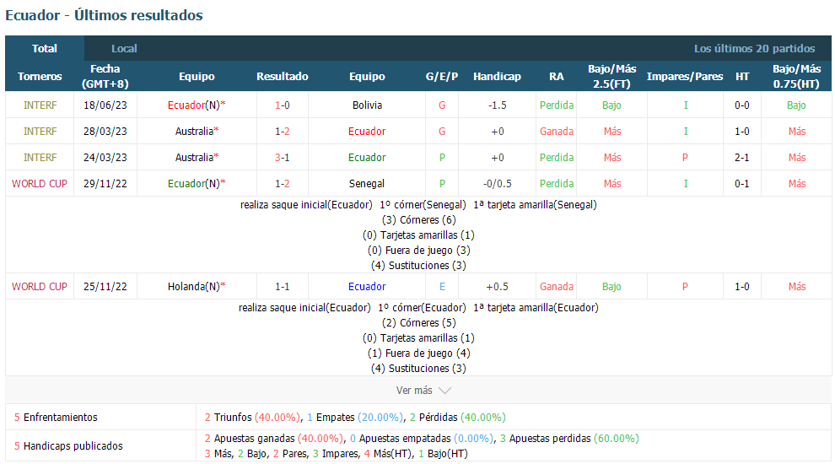Viewport: 835px width, 464px height.
Task: Click the Resultado column header
Action: 283,76
